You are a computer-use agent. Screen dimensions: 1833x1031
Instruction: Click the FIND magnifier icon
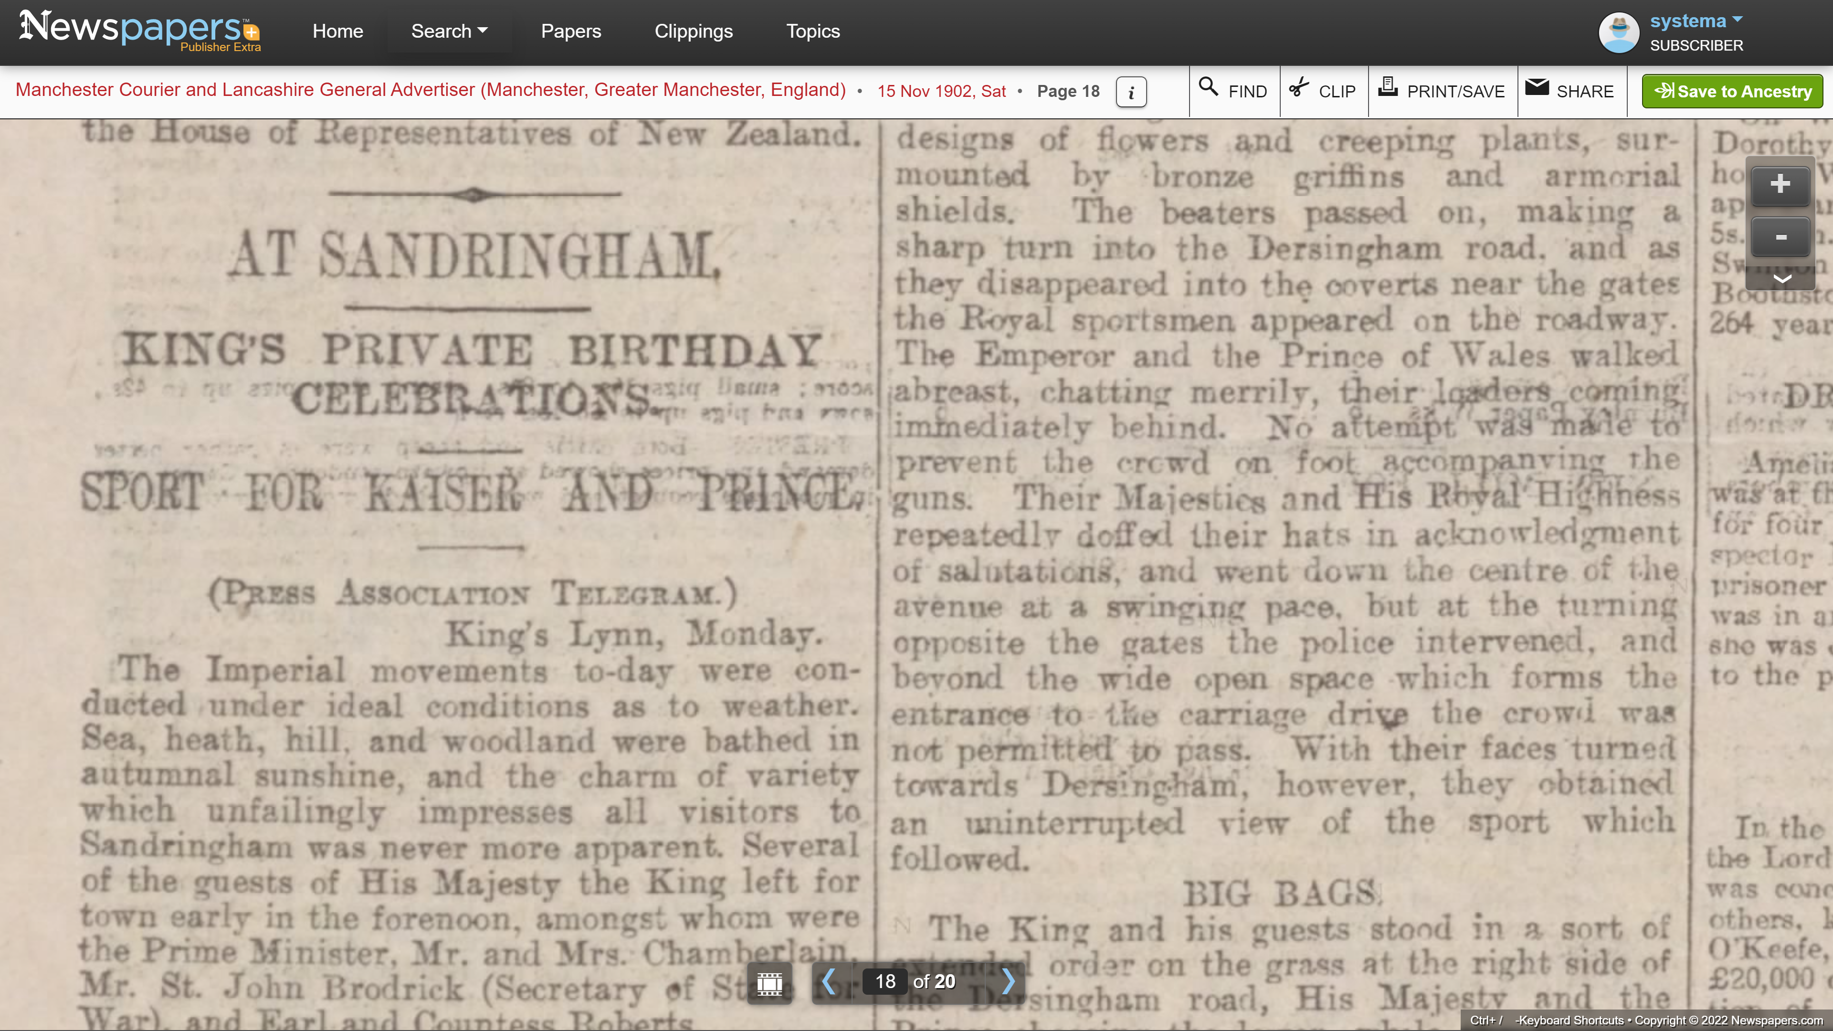coord(1208,87)
